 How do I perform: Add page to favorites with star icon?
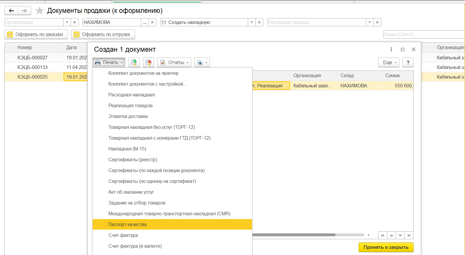pos(39,11)
